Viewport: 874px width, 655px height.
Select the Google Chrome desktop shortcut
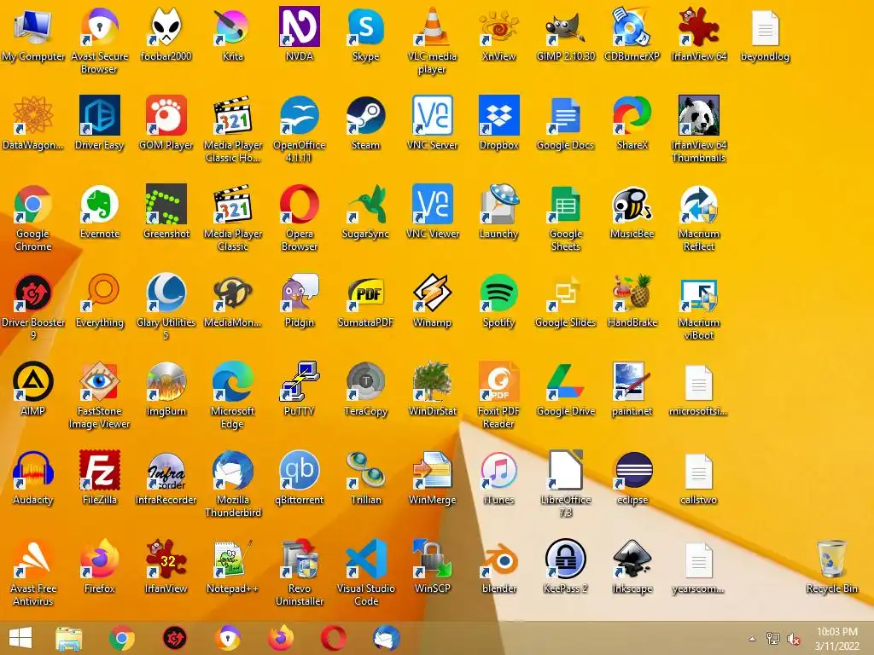pos(33,204)
